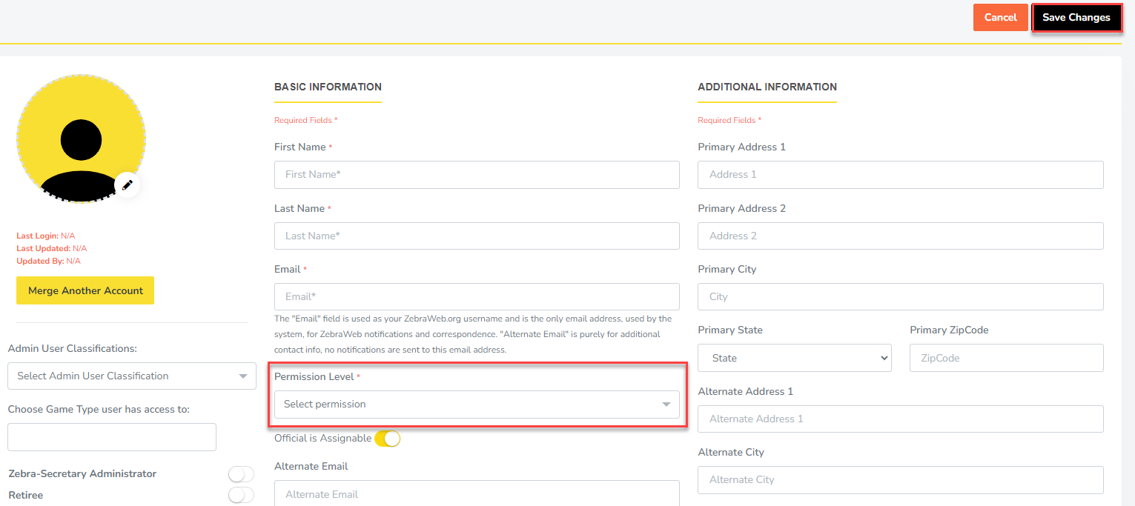The height and width of the screenshot is (506, 1135).
Task: Click the Primary ZipCode field
Action: pos(1006,358)
